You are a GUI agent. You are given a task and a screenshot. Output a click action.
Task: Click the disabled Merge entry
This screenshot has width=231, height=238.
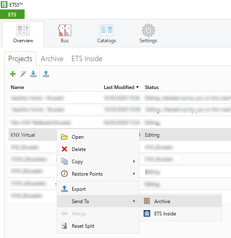pyautogui.click(x=98, y=213)
